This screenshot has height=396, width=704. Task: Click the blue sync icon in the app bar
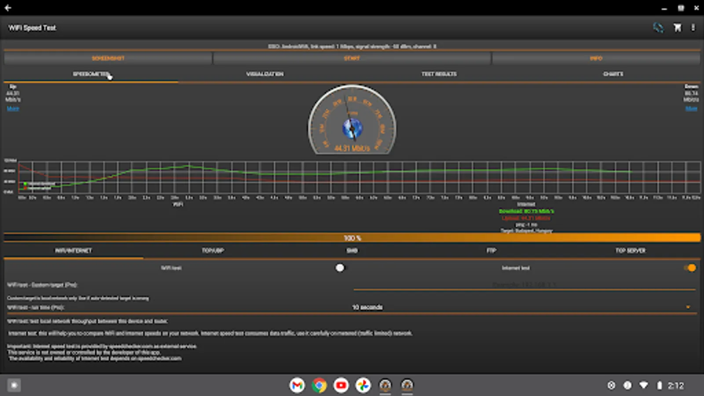(658, 28)
